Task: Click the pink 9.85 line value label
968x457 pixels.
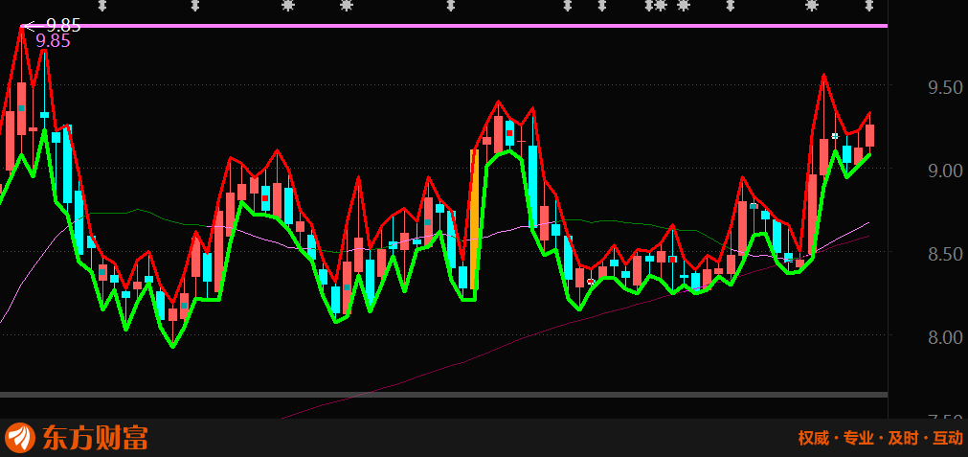Action: [53, 41]
